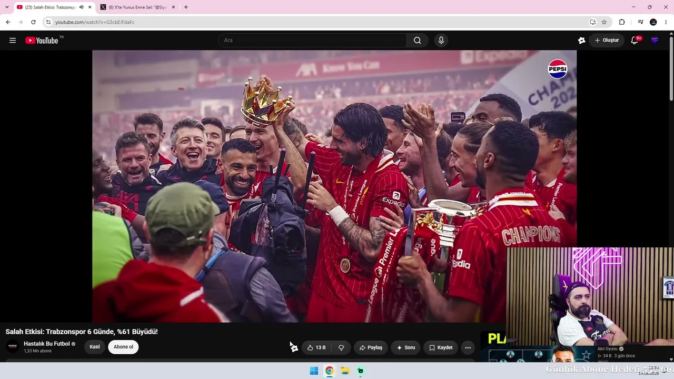Open the Chrome extensions puzzle icon
Image resolution: width=674 pixels, height=379 pixels.
pyautogui.click(x=622, y=22)
